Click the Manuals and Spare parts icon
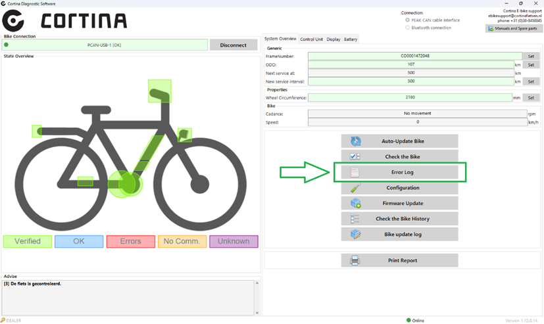 [x=491, y=28]
